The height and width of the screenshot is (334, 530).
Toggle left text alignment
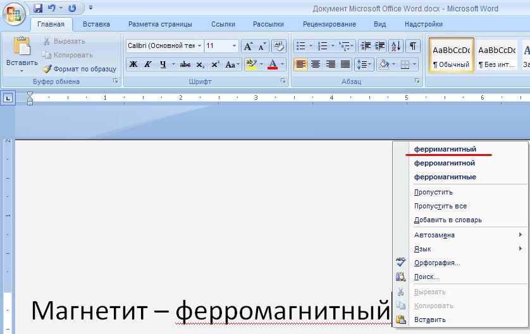tap(300, 64)
